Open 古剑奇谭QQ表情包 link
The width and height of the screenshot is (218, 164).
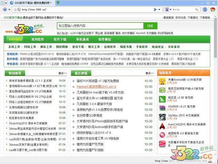(90, 116)
